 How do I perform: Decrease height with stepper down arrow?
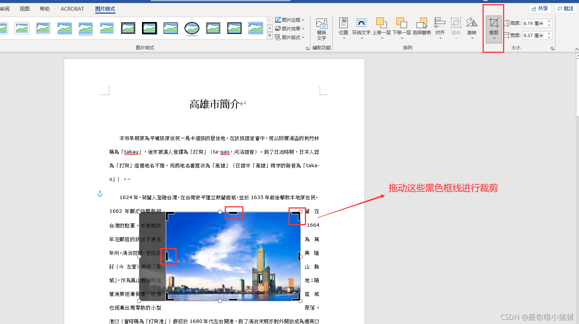click(549, 25)
